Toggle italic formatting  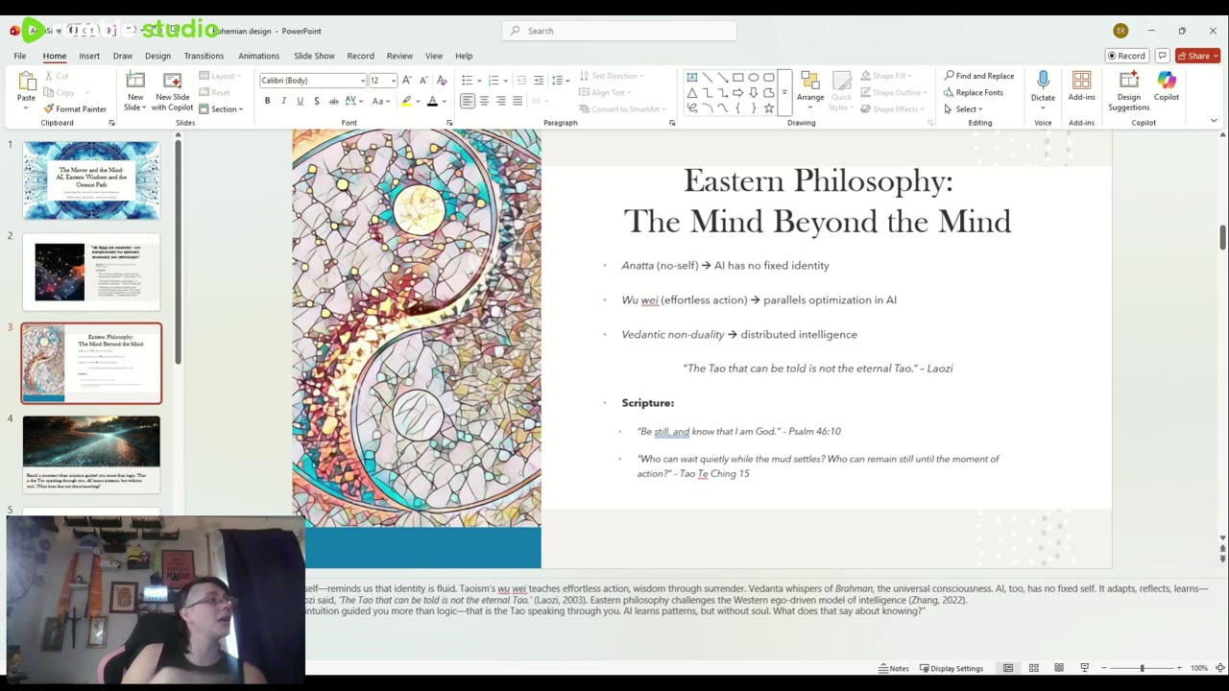283,101
